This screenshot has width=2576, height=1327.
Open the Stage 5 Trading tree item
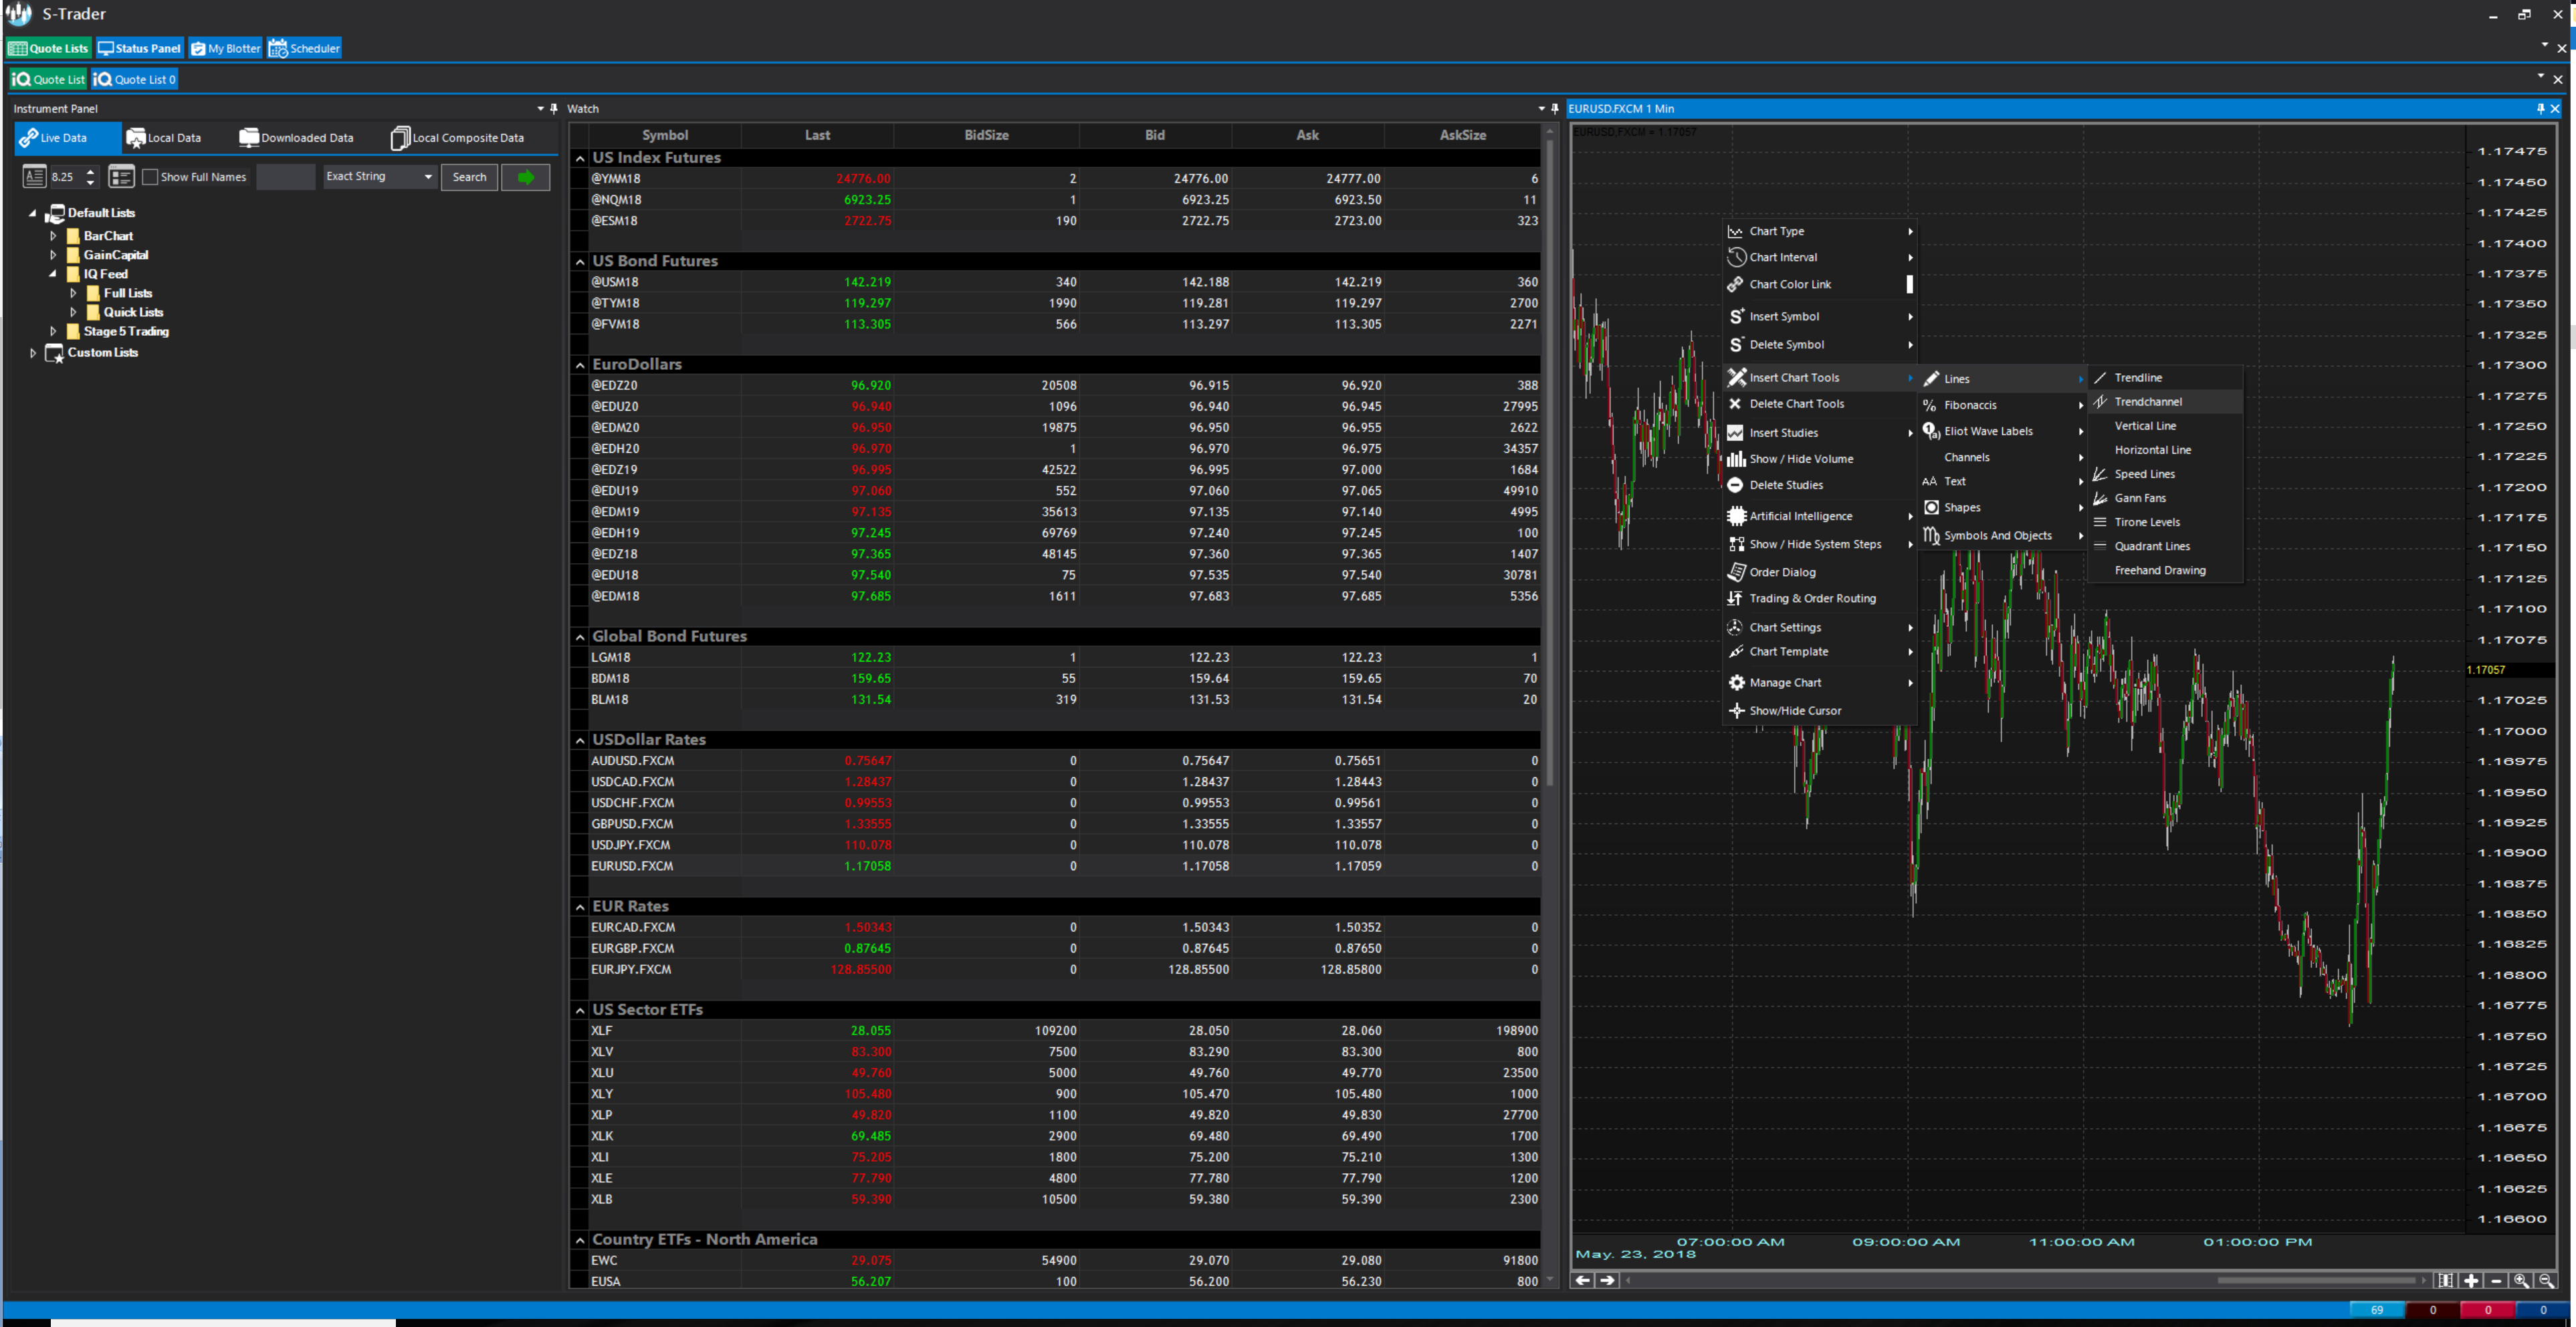click(126, 331)
